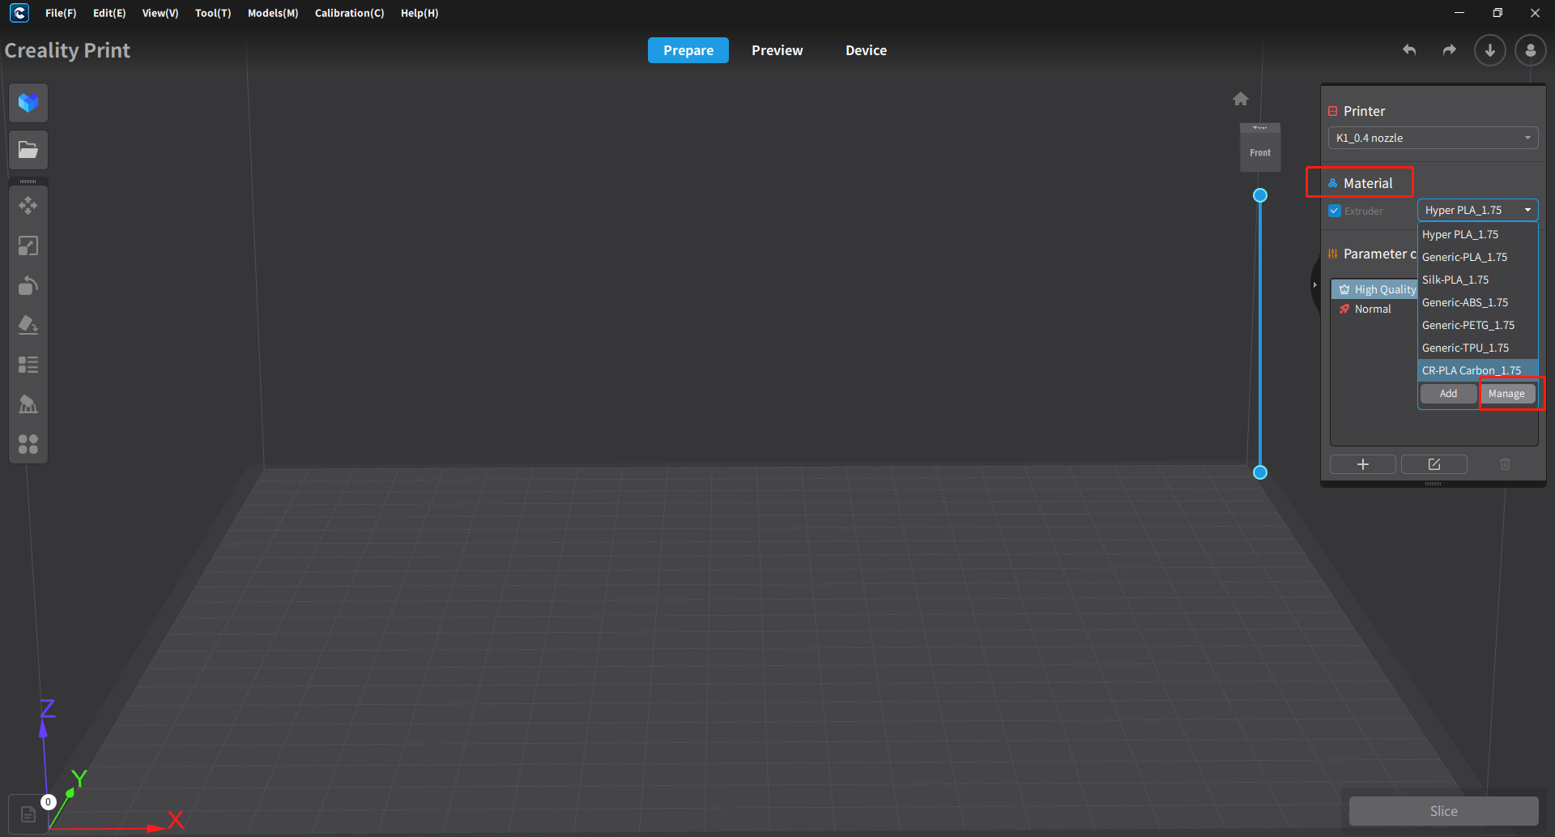This screenshot has height=837, width=1555.
Task: Edit the selected parameter profile
Action: click(x=1434, y=464)
